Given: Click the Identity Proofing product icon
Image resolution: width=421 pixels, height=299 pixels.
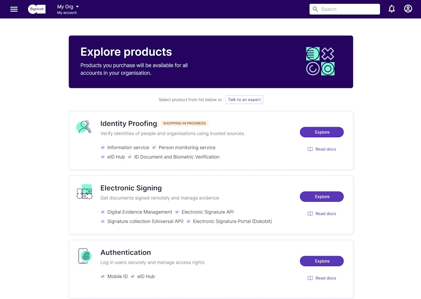Looking at the screenshot, I should [84, 127].
